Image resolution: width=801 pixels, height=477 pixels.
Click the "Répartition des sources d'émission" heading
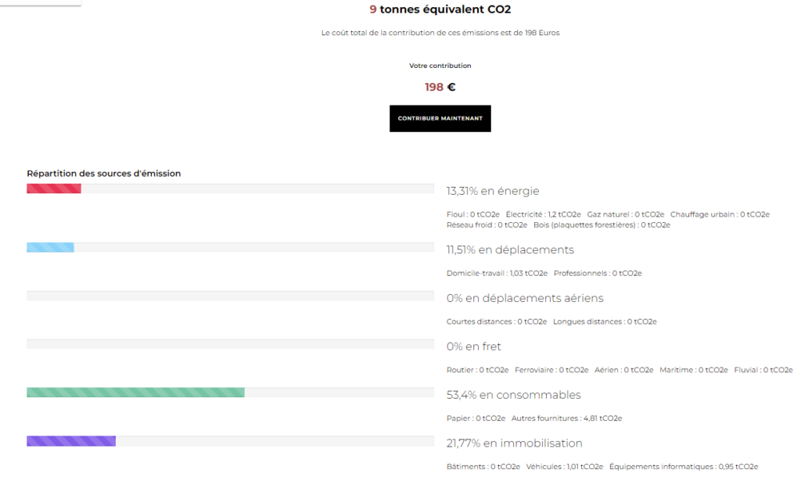[103, 174]
